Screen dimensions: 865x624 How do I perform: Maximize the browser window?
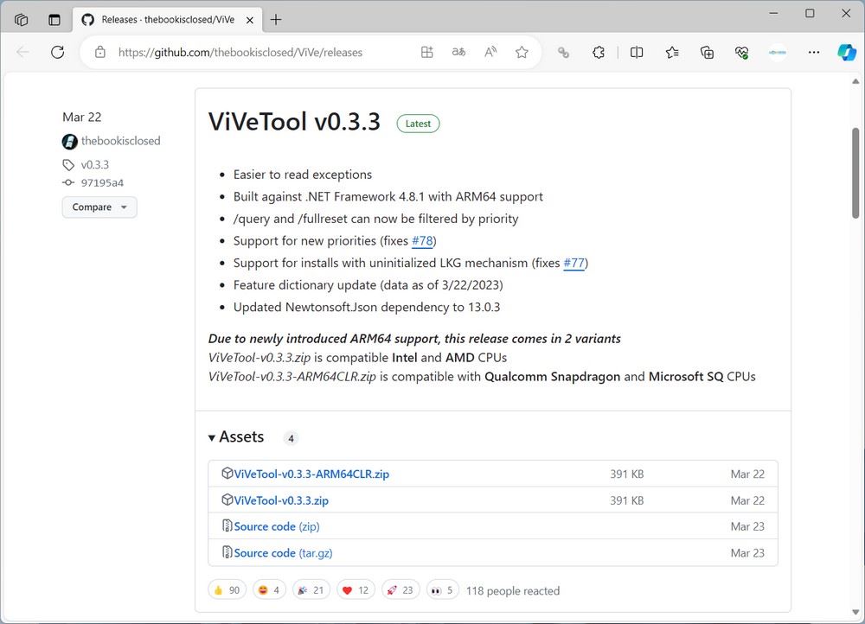click(x=810, y=13)
